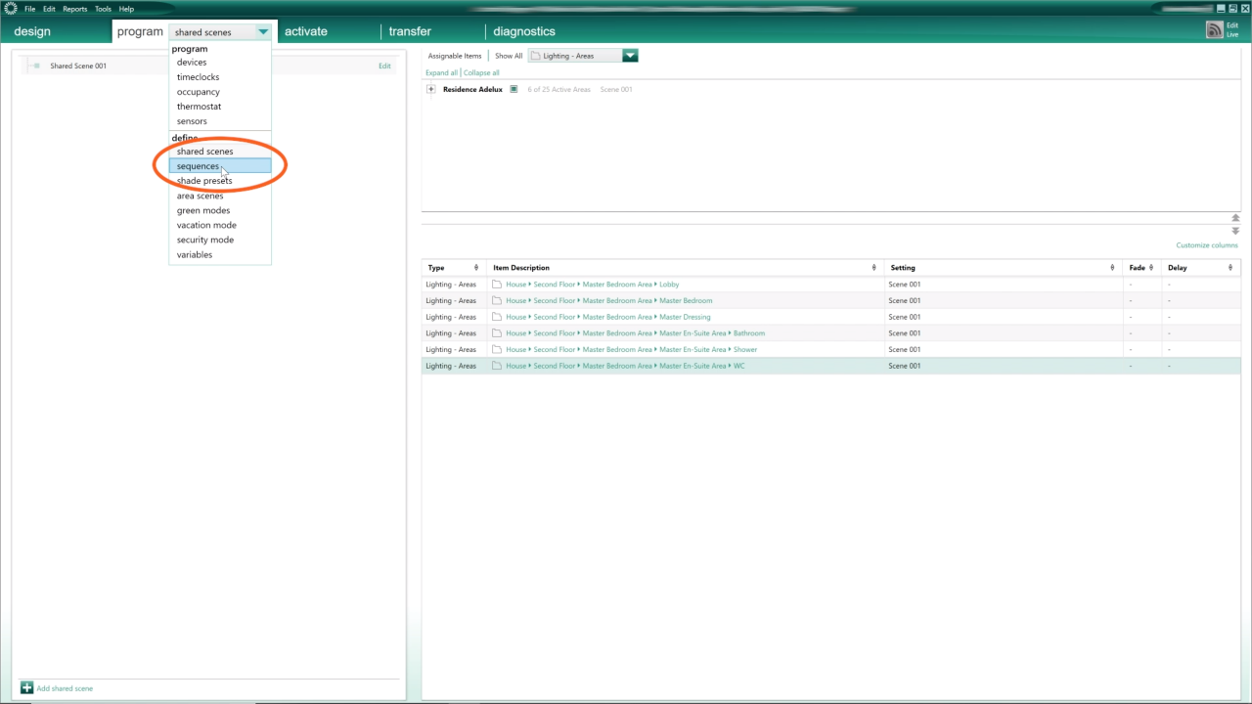Switch to the diagnostics tab

pyautogui.click(x=524, y=31)
